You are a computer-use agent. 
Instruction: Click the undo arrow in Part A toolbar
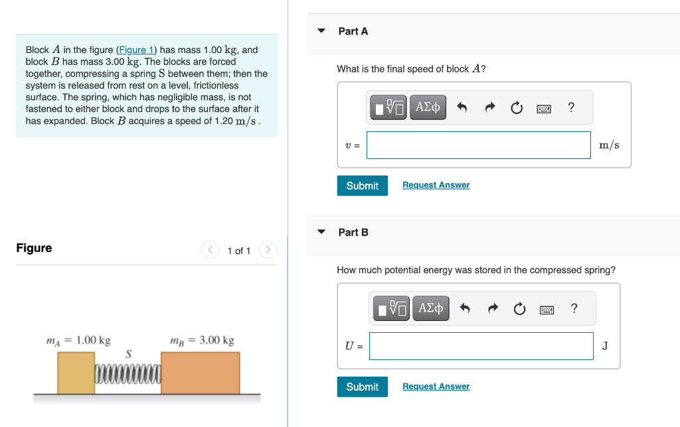[x=463, y=107]
